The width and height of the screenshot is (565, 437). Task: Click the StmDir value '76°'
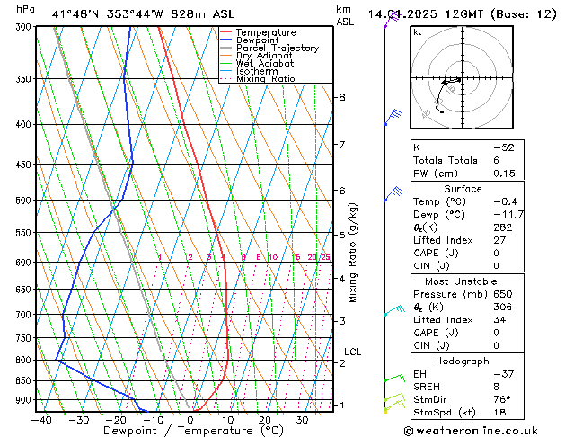502,400
